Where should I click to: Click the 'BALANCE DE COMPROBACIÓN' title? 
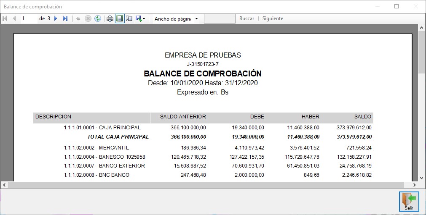203,73
